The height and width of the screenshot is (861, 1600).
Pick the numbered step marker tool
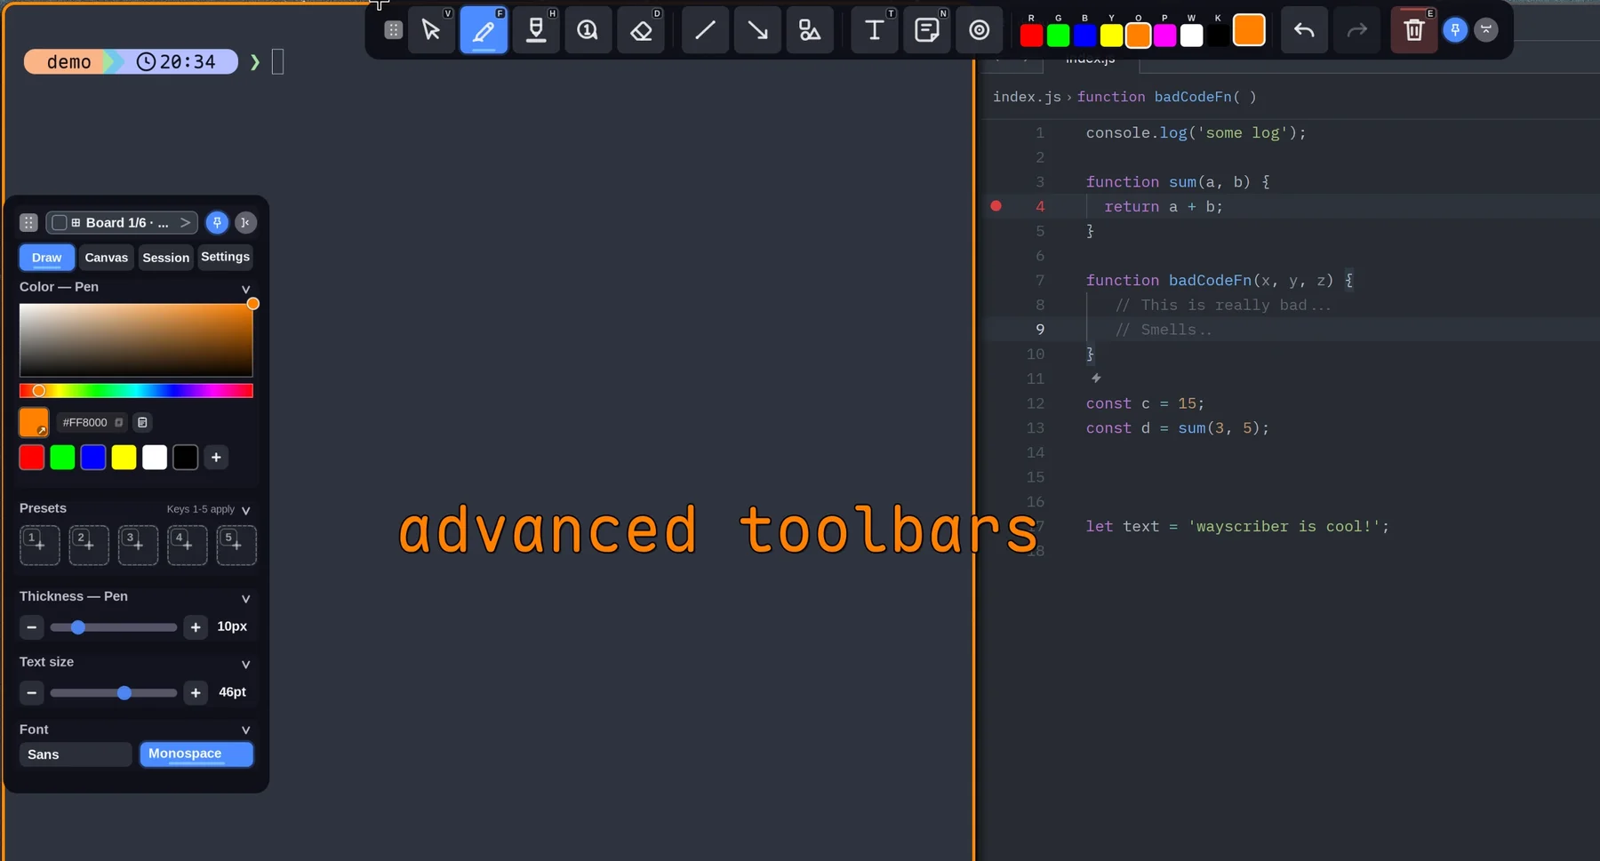(x=588, y=30)
